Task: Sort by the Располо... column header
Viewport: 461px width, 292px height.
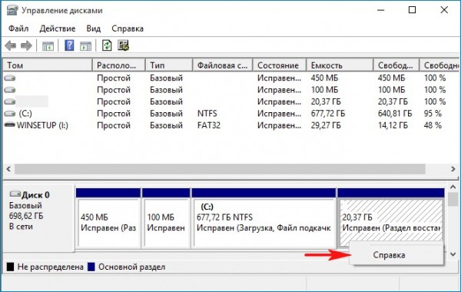Action: (119, 65)
